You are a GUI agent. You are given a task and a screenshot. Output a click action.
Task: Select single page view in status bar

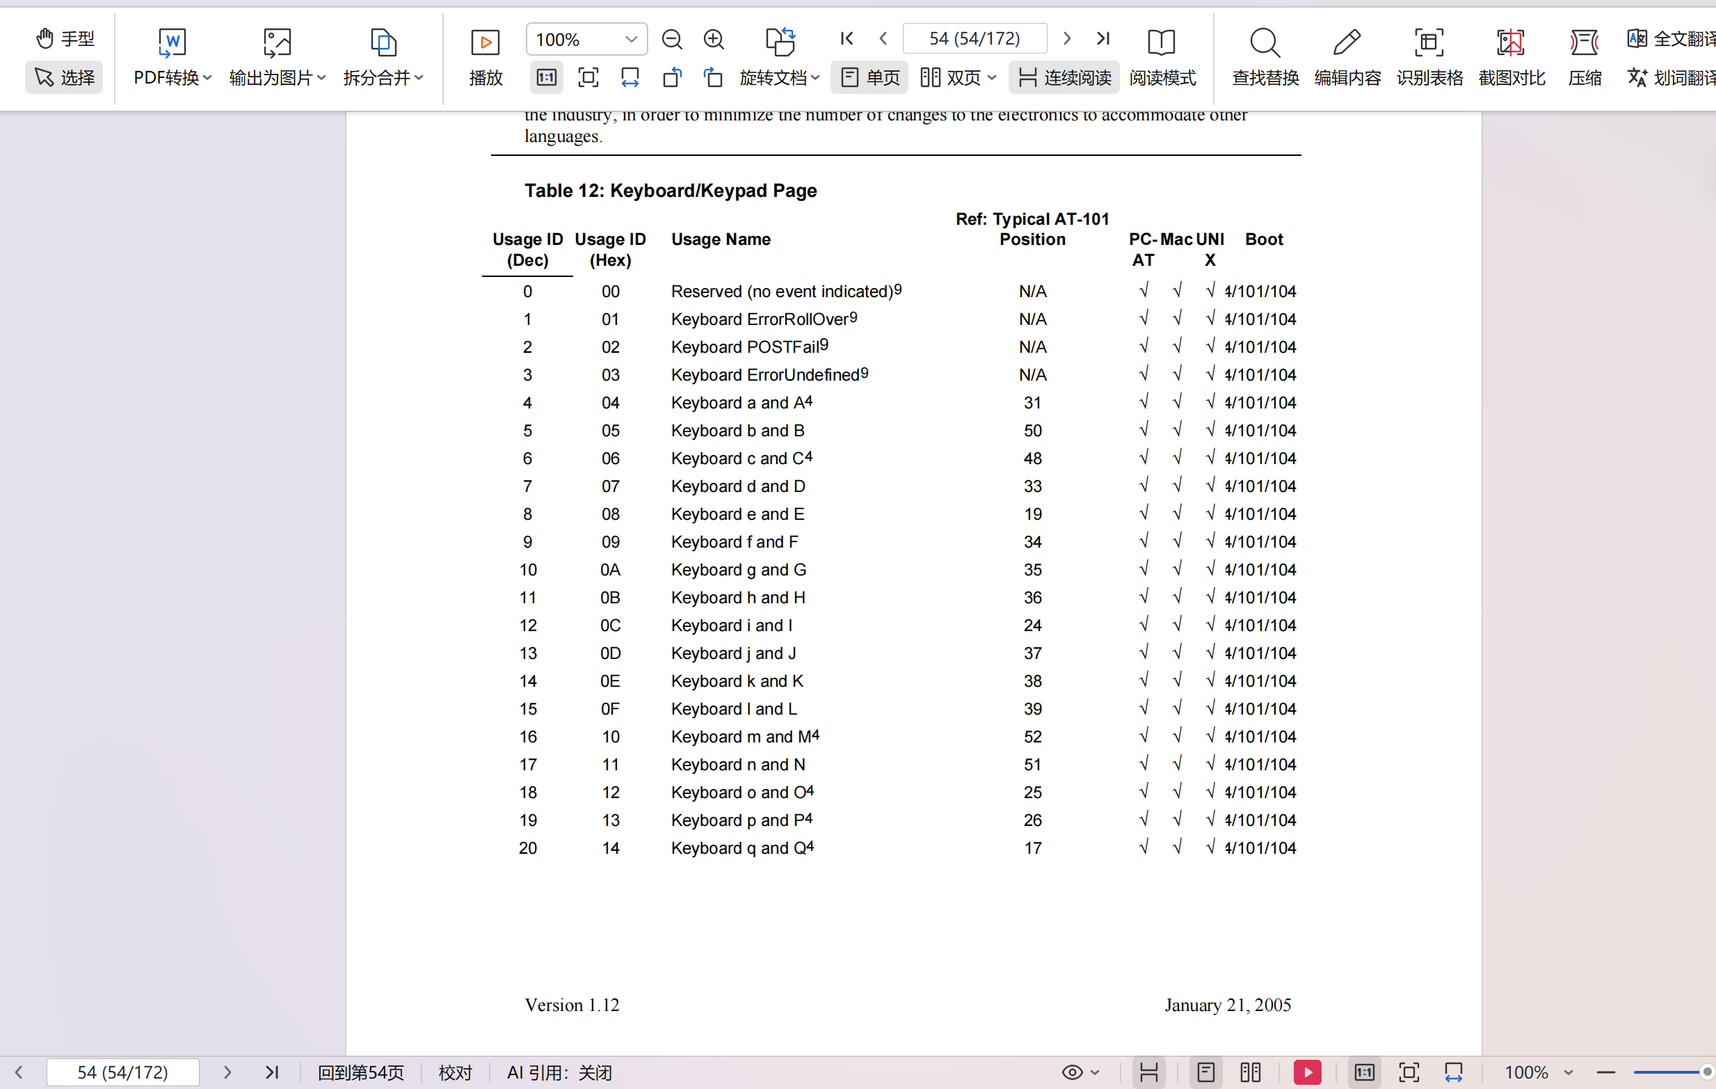(x=1205, y=1072)
